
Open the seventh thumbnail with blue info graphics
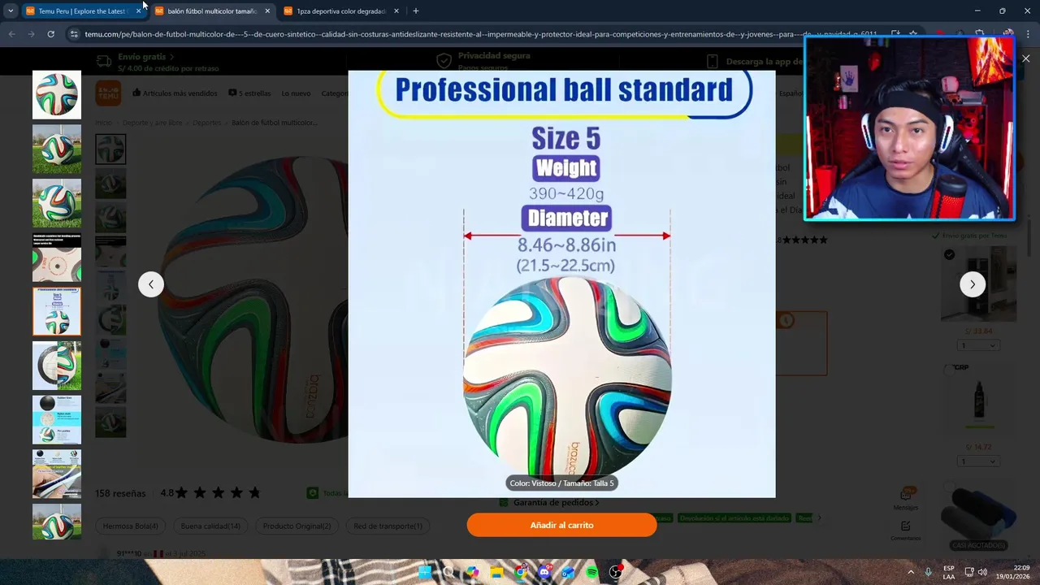point(57,420)
